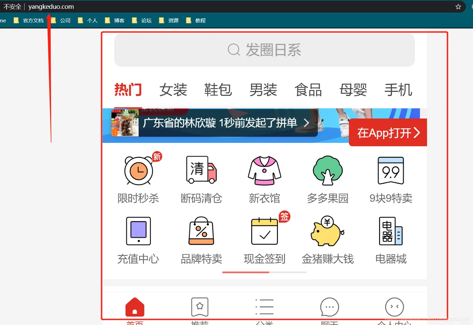The height and width of the screenshot is (325, 473).
Task: Open the 论坛 bookmark folder
Action: [x=142, y=20]
